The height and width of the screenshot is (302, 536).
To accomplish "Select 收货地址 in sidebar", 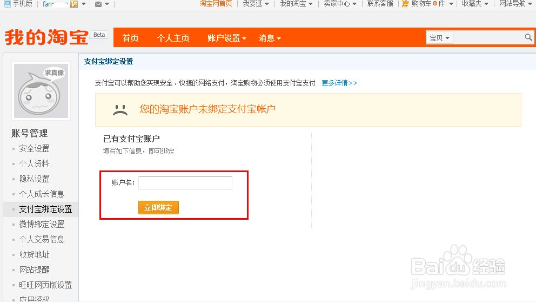I will point(34,254).
